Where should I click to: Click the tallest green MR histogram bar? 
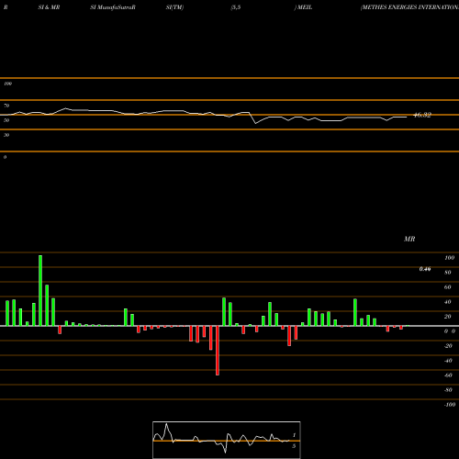tap(40, 290)
